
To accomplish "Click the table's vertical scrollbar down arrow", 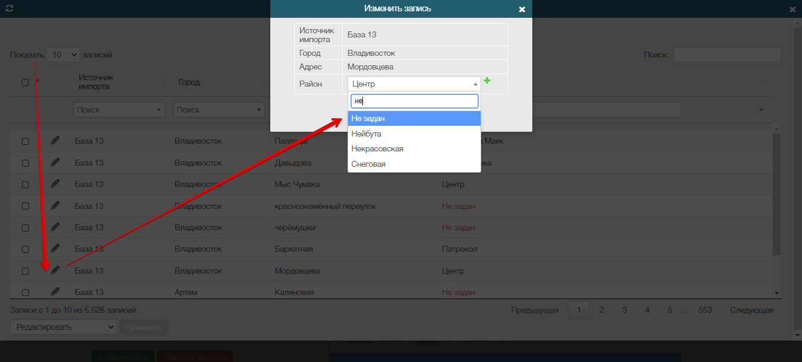I will pyautogui.click(x=776, y=293).
